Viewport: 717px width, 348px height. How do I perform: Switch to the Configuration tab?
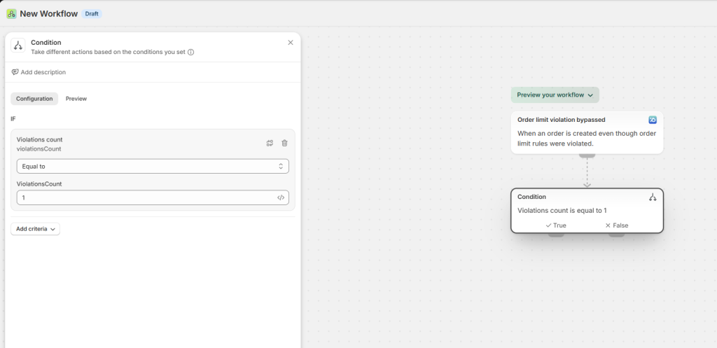[34, 99]
